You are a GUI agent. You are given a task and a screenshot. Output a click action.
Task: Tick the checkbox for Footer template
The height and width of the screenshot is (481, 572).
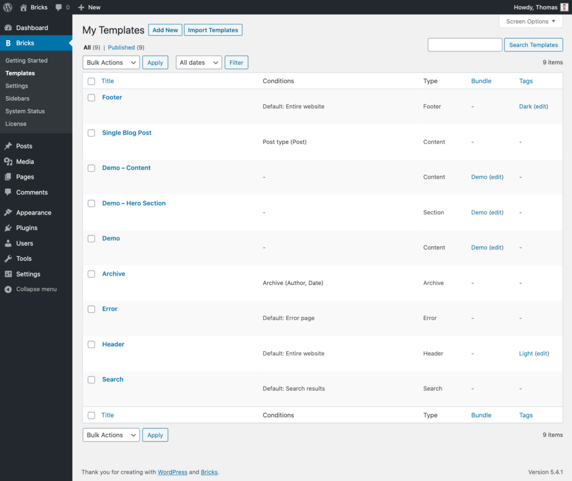[92, 97]
